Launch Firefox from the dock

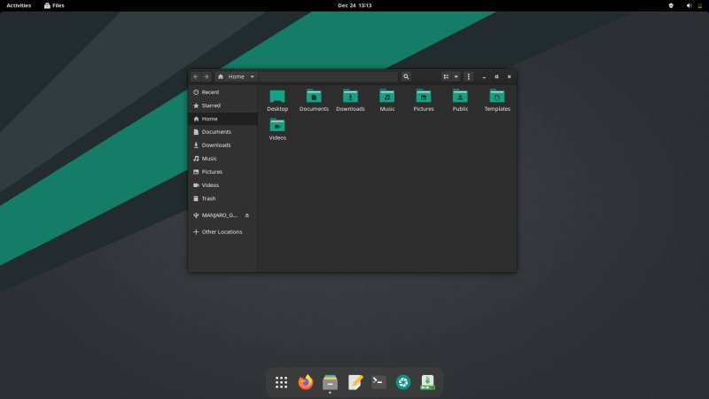click(306, 383)
